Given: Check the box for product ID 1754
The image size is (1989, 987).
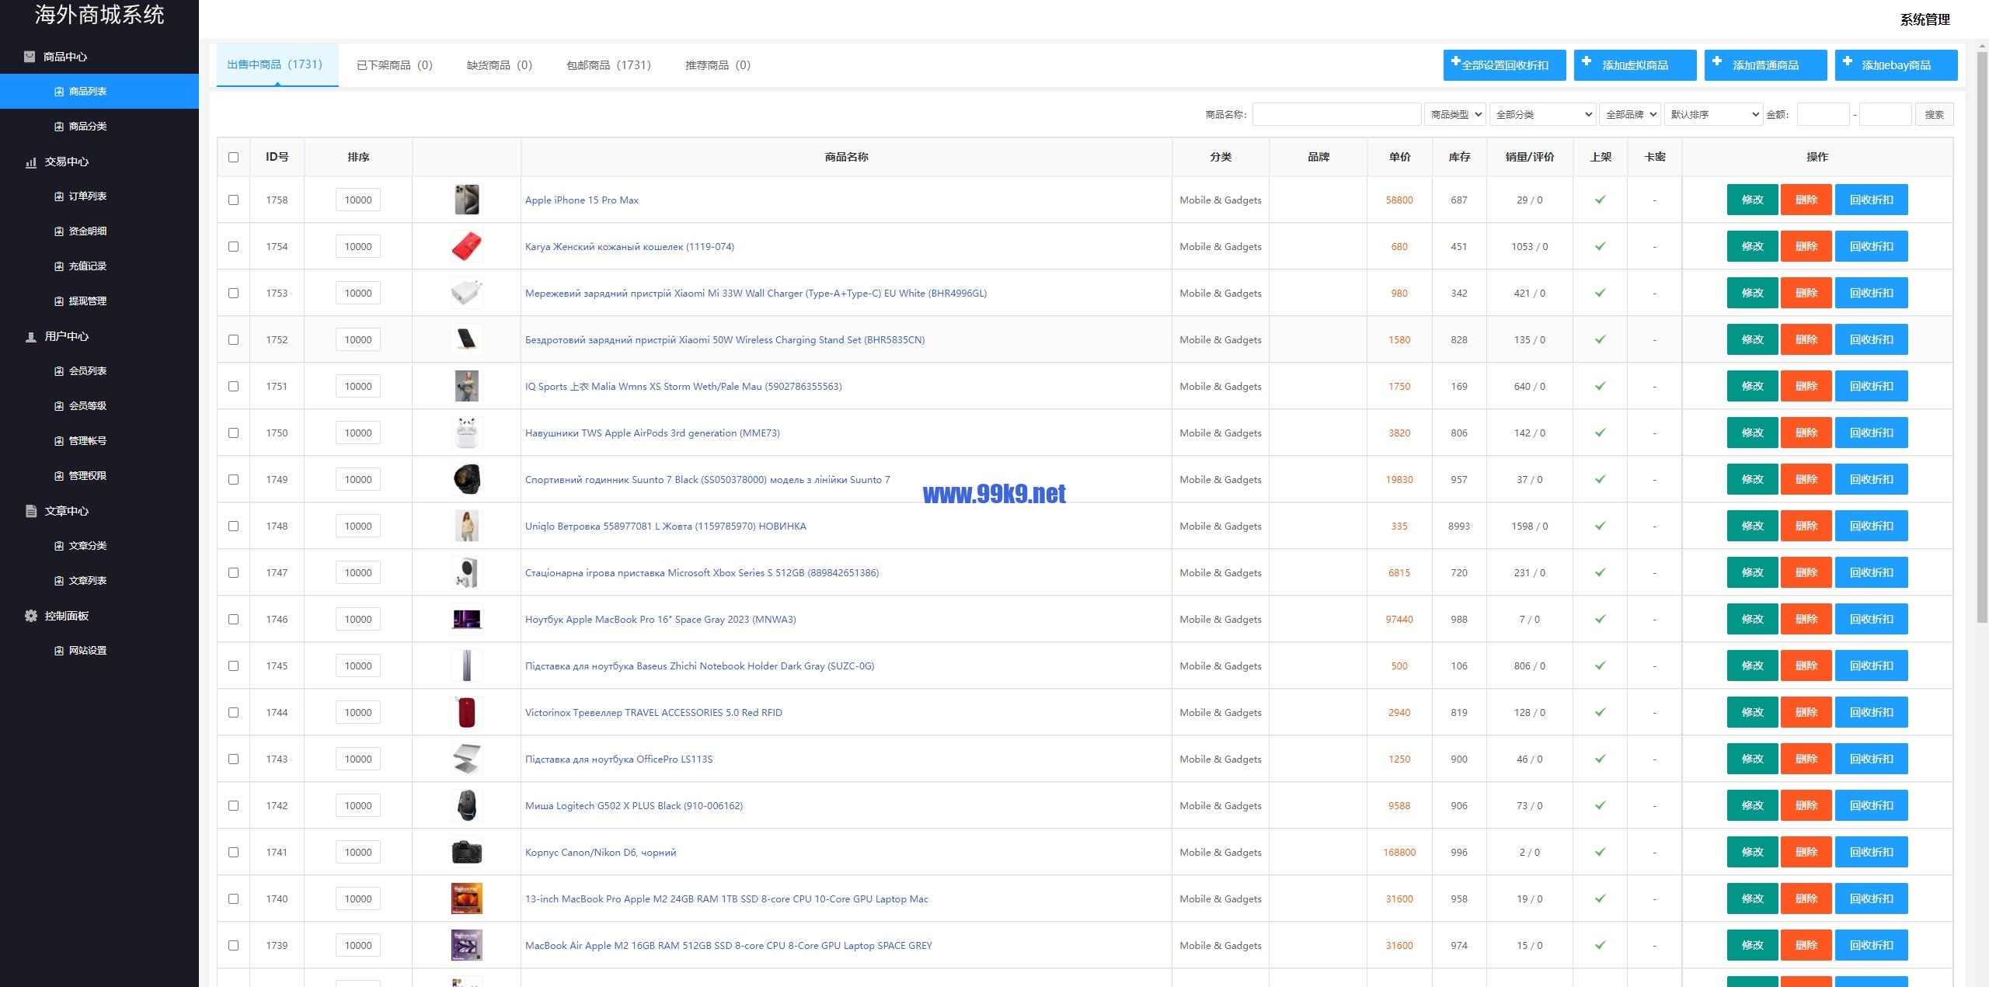Looking at the screenshot, I should [233, 246].
